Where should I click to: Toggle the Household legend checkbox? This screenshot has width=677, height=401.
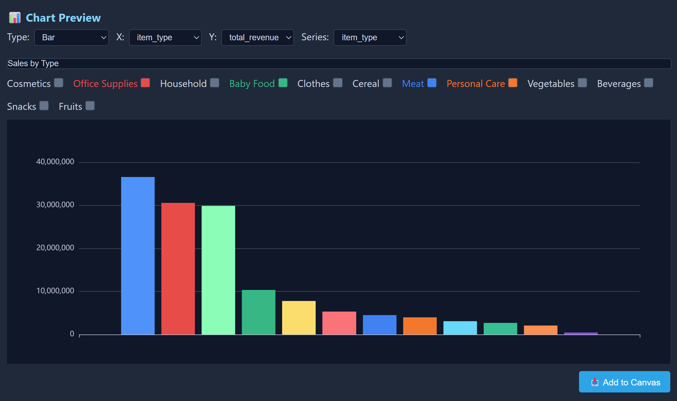215,83
